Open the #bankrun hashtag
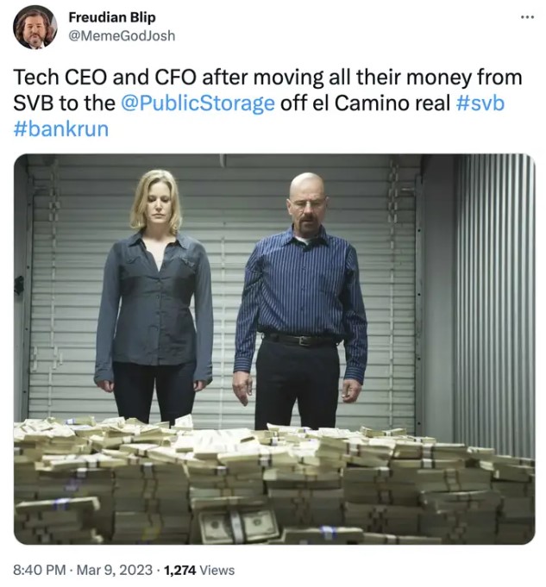Image resolution: width=546 pixels, height=587 pixels. click(61, 128)
